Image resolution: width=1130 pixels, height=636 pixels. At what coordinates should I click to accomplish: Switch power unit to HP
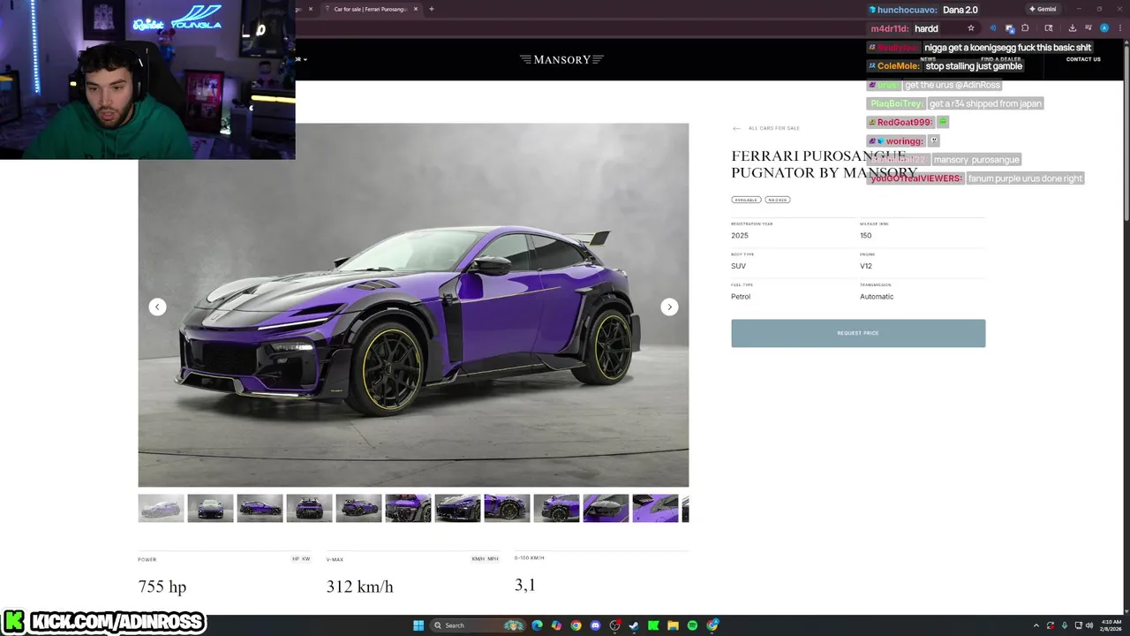(x=296, y=559)
